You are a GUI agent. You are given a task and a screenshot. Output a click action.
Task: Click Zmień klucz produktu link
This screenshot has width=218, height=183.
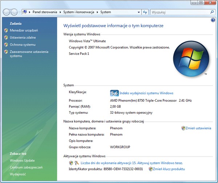[169, 169]
